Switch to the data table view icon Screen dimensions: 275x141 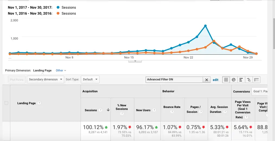226,80
